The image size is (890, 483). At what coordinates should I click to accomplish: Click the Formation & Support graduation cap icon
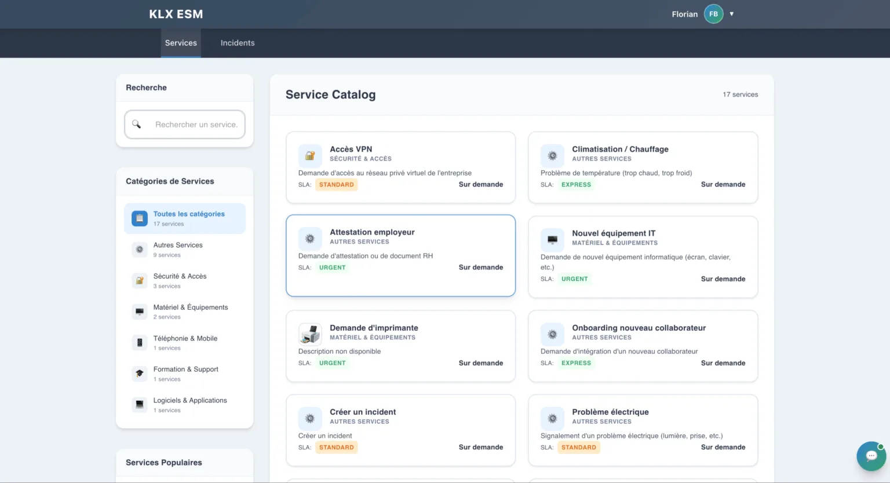[x=140, y=374]
